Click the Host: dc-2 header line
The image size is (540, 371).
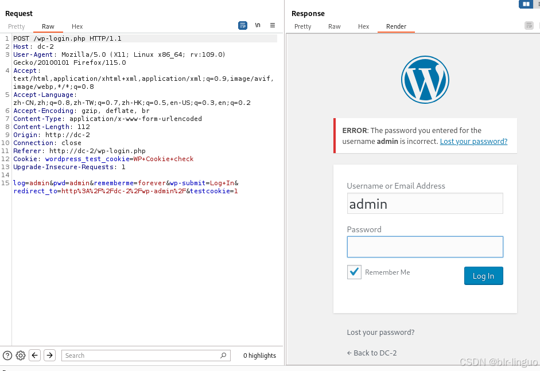coord(33,46)
